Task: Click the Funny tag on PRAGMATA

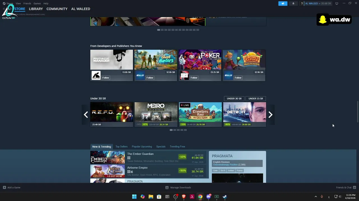Action: pyautogui.click(x=240, y=171)
